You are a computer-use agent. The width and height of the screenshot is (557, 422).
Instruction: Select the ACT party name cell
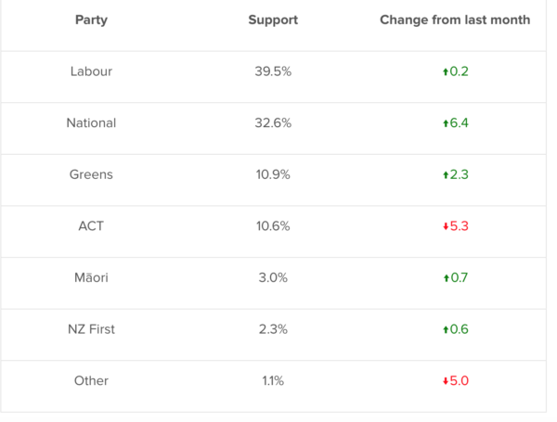pyautogui.click(x=91, y=226)
